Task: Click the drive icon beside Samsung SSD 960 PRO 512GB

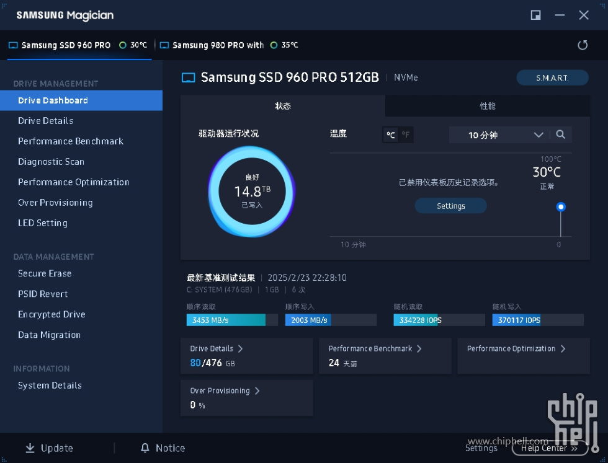Action: (x=189, y=78)
